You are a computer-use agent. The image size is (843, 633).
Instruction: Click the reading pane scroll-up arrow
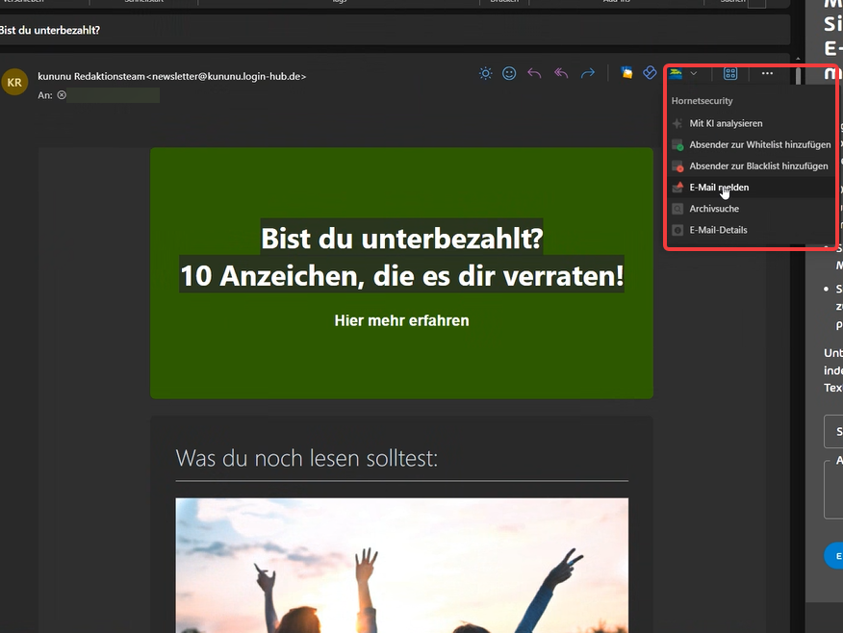(x=798, y=59)
